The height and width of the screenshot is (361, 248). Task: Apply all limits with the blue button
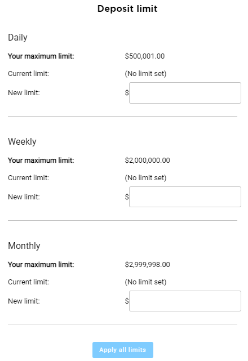point(123,350)
